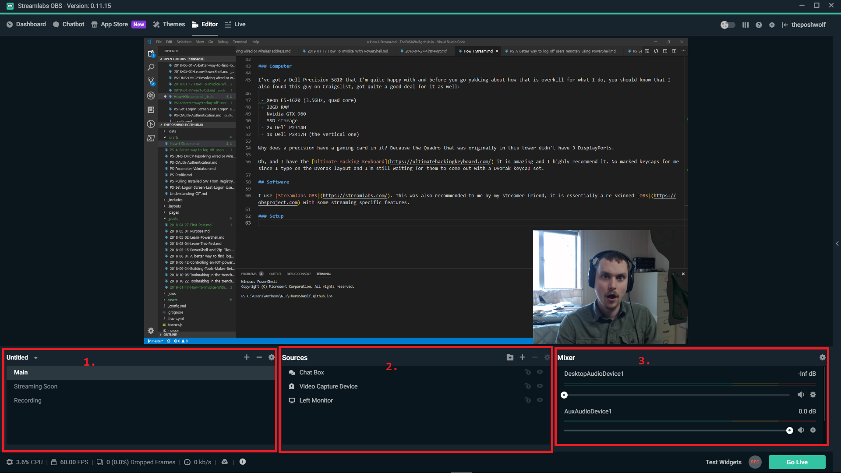Lock the Video Capture Device source

(528, 386)
